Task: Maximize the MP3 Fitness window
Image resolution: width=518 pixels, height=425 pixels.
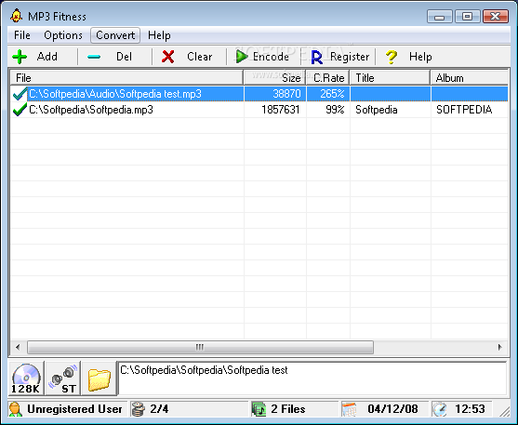Action: pyautogui.click(x=467, y=16)
